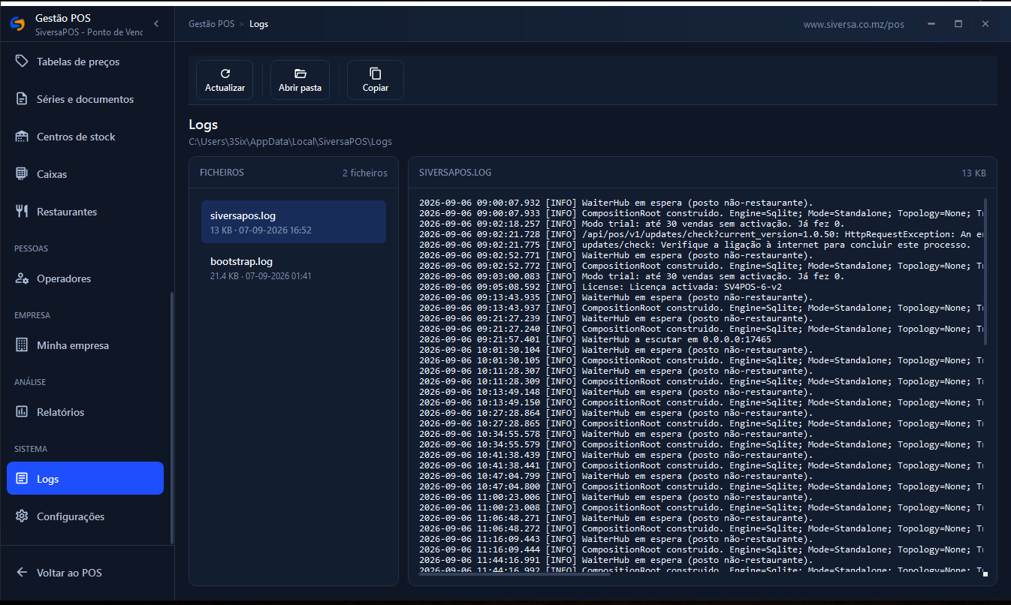Open Tabelas de preços tag icon

coord(22,62)
